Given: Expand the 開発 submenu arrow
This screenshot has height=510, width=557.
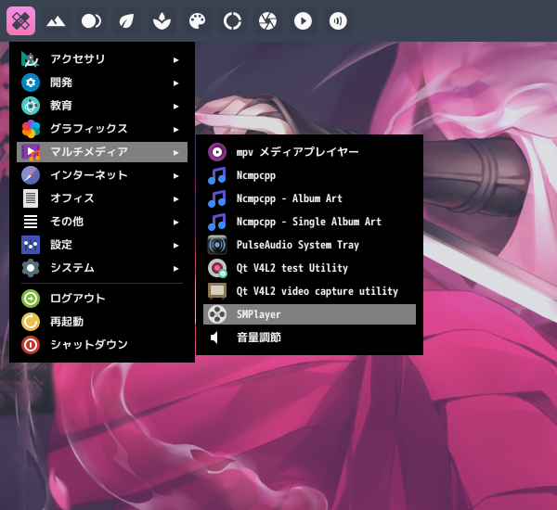Looking at the screenshot, I should point(175,83).
